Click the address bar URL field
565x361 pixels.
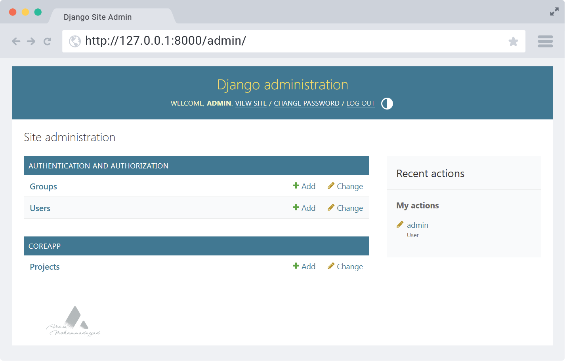(294, 41)
